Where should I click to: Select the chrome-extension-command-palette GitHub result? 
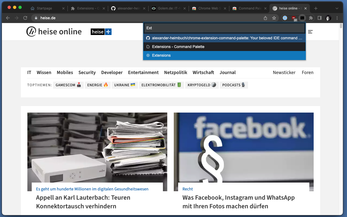pos(224,38)
